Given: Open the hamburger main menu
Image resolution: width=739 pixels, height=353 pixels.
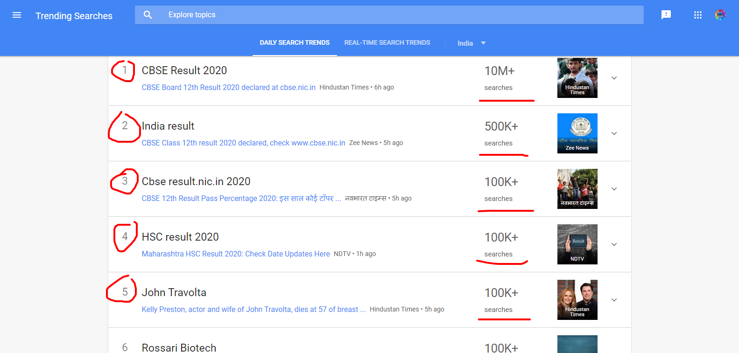Looking at the screenshot, I should [17, 15].
